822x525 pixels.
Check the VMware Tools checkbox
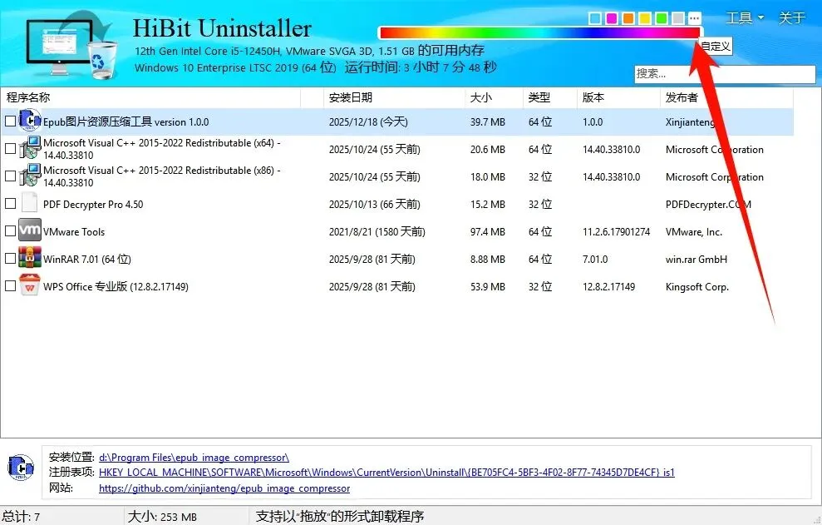(10, 231)
